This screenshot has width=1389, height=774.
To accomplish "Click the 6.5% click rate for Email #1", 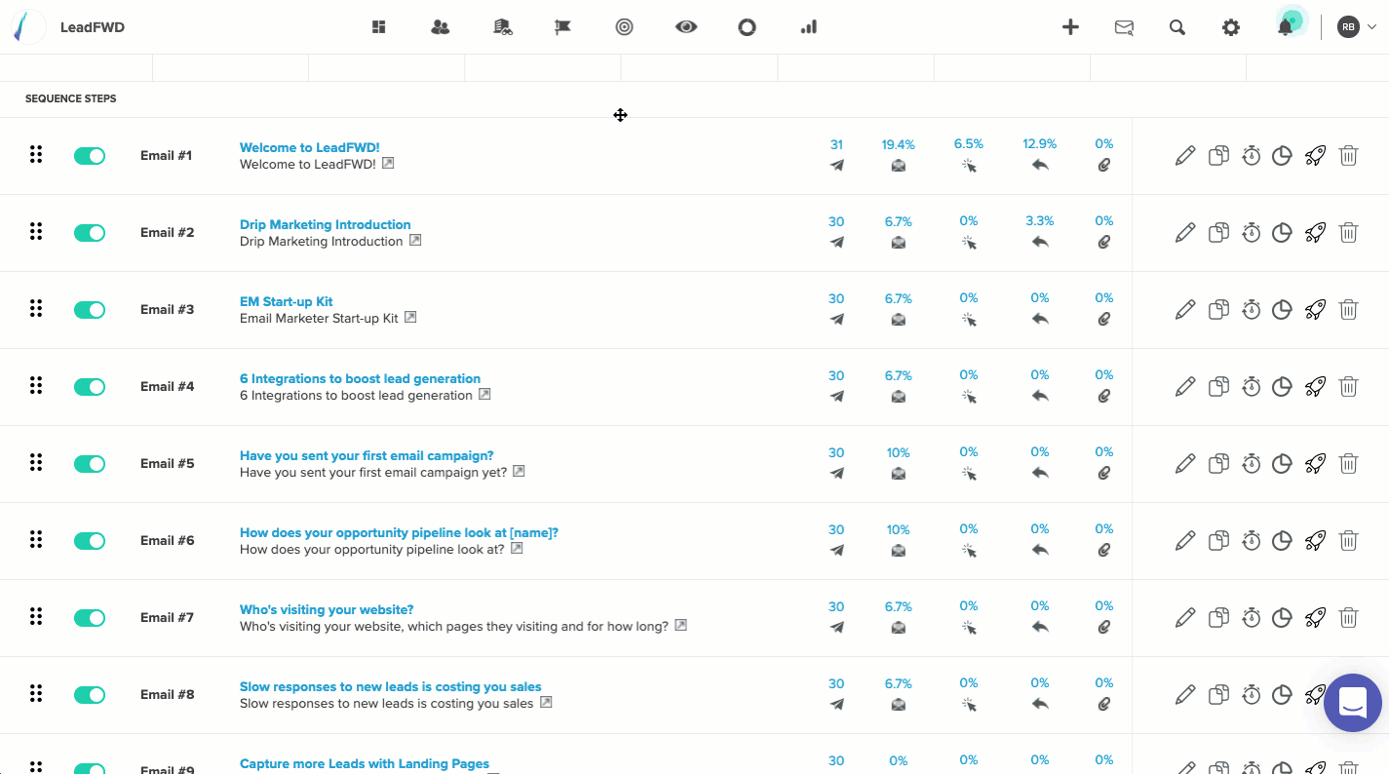I will click(x=969, y=144).
